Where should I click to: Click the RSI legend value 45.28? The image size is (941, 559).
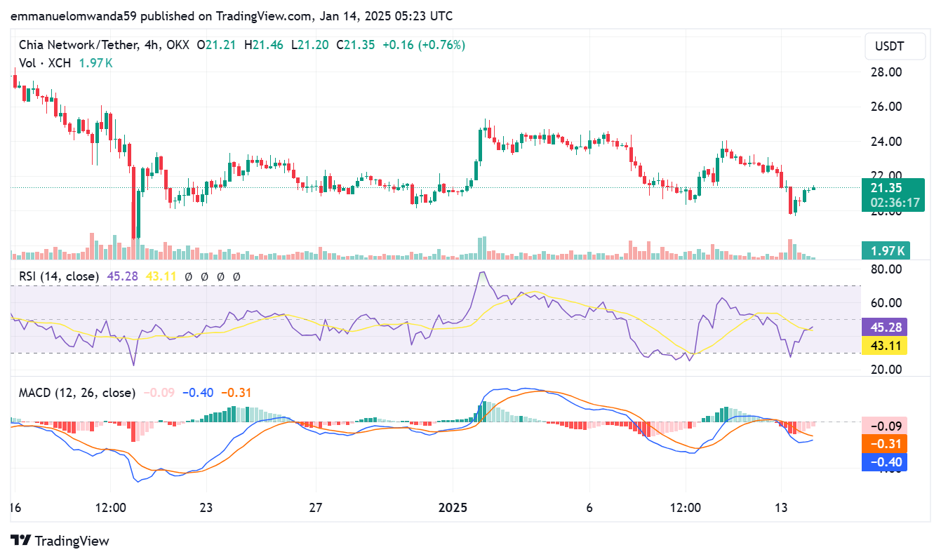122,276
